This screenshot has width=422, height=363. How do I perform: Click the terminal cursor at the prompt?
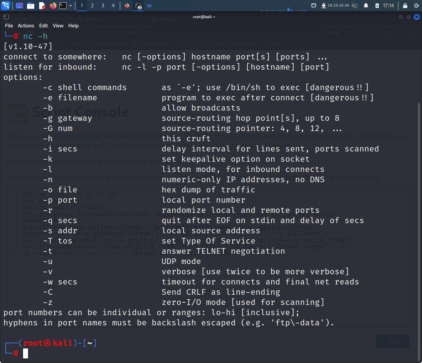point(26,353)
